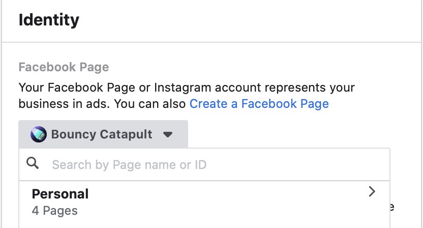
Task: Open the Bouncy Catapult page selector
Action: [103, 134]
